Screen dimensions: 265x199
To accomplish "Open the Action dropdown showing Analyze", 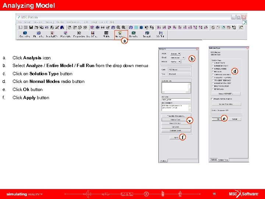I will (176, 54).
